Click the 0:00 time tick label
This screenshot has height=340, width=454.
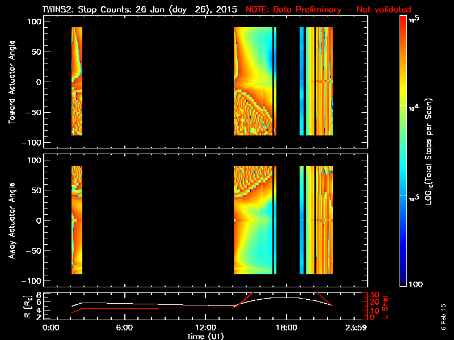coord(51,328)
